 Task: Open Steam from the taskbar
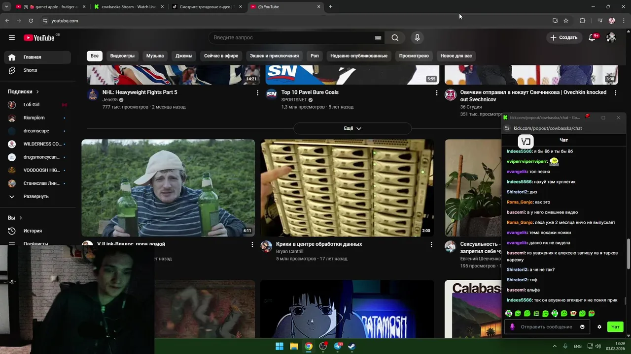click(x=352, y=346)
